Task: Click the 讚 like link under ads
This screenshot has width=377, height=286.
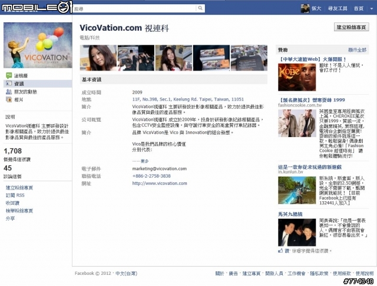Action: (287, 251)
